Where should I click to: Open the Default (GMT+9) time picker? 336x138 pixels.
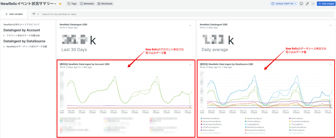(x=284, y=4)
